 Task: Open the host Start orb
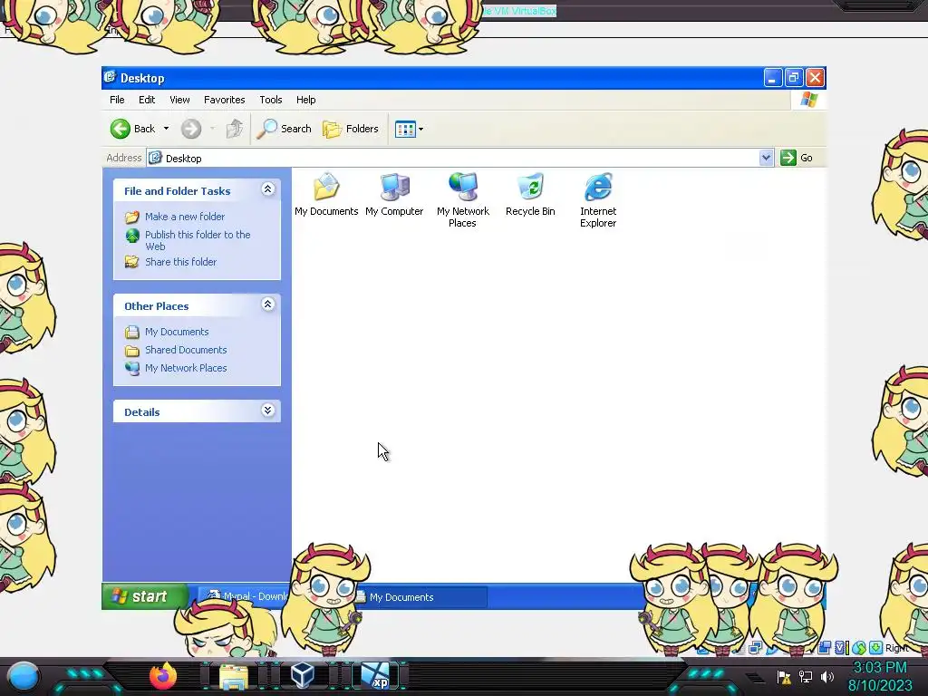[24, 677]
